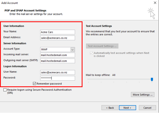The width and height of the screenshot is (159, 113).
Task: Click the Add Account window title
Action: [9, 3]
